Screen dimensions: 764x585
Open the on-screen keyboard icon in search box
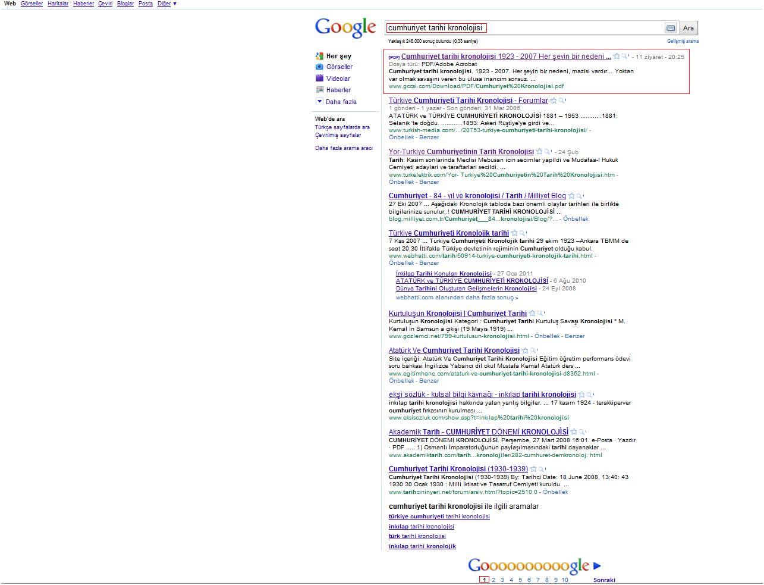point(670,28)
